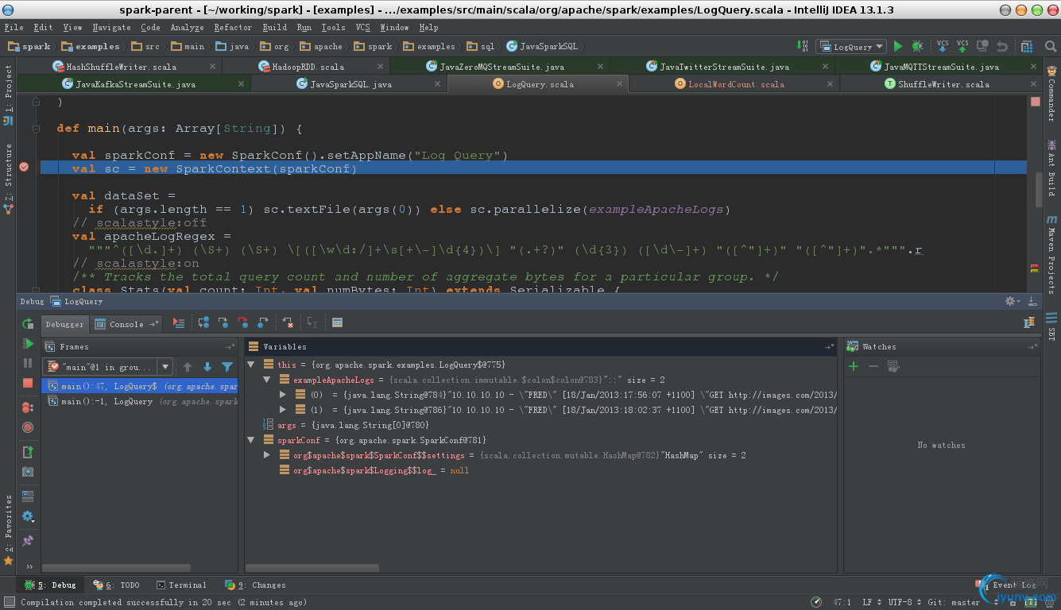Open the Project side tool window
The height and width of the screenshot is (610, 1061).
(x=9, y=95)
